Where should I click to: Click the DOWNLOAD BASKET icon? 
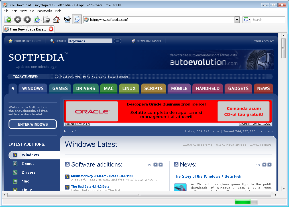pyautogui.click(x=133, y=41)
